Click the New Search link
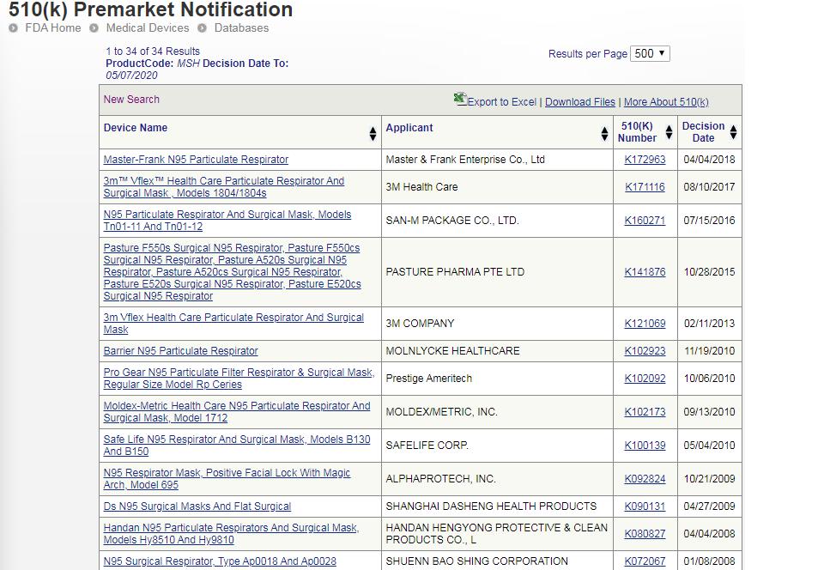This screenshot has width=824, height=570. [x=131, y=100]
